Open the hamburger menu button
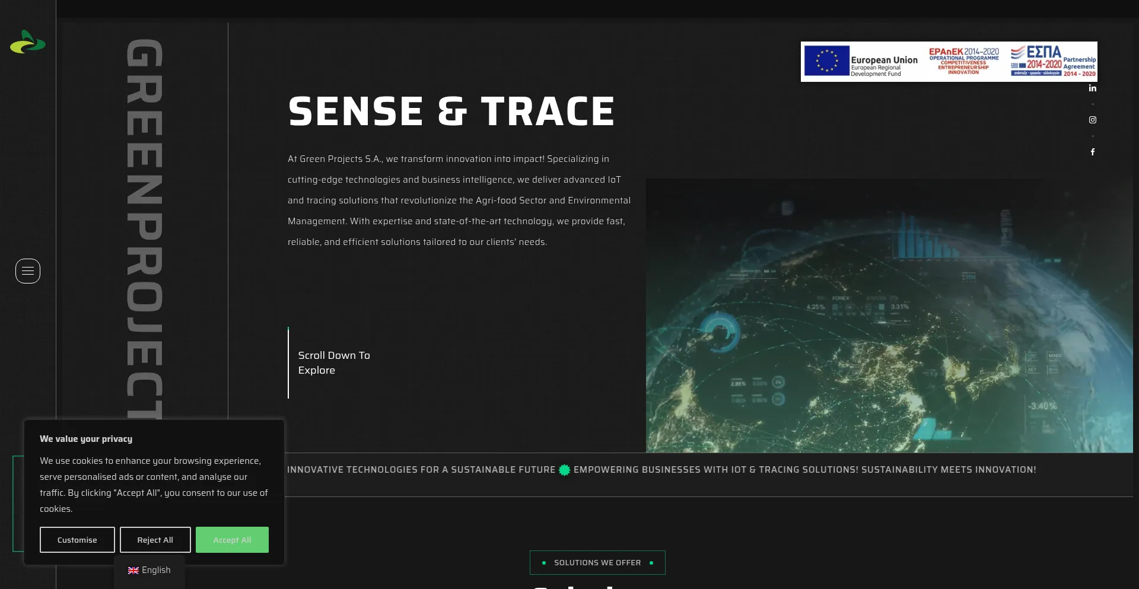This screenshot has height=589, width=1139. [28, 271]
